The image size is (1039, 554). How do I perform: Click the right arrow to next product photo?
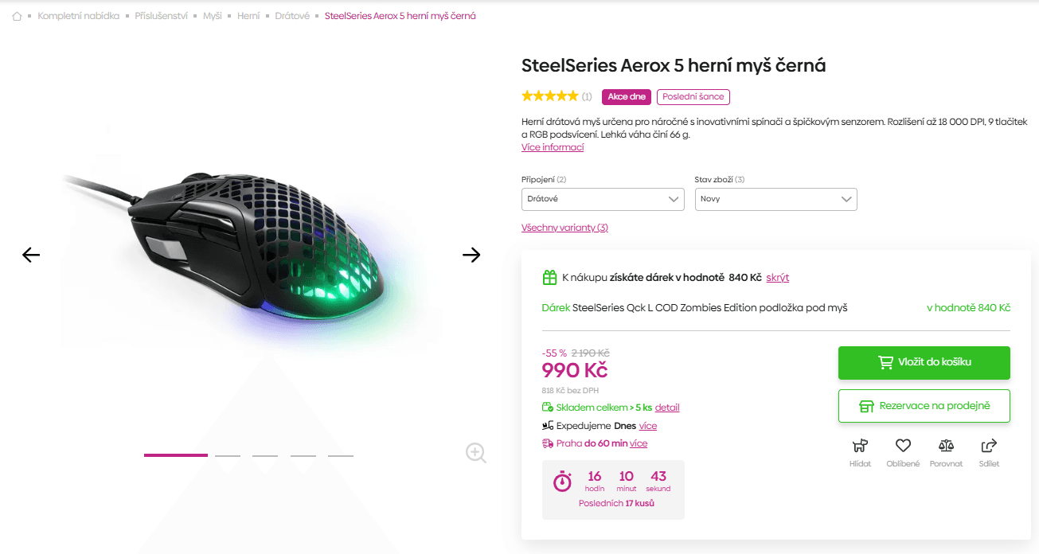click(x=471, y=255)
